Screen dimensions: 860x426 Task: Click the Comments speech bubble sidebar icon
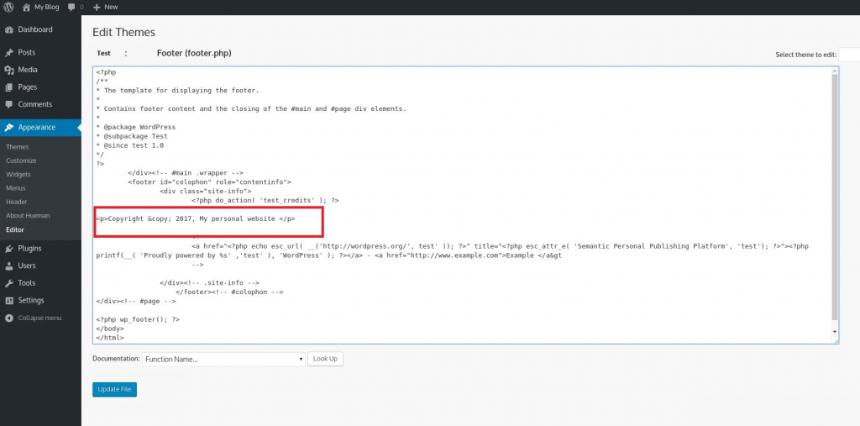8,104
